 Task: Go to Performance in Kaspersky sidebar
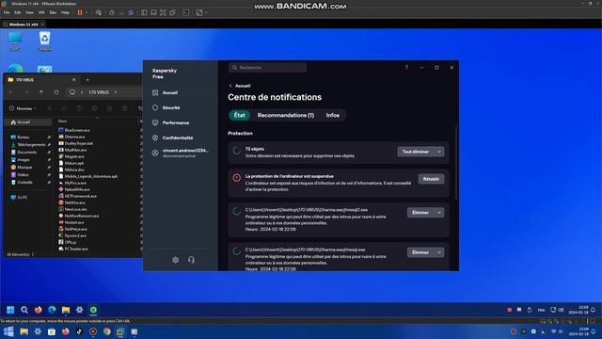coord(171,122)
